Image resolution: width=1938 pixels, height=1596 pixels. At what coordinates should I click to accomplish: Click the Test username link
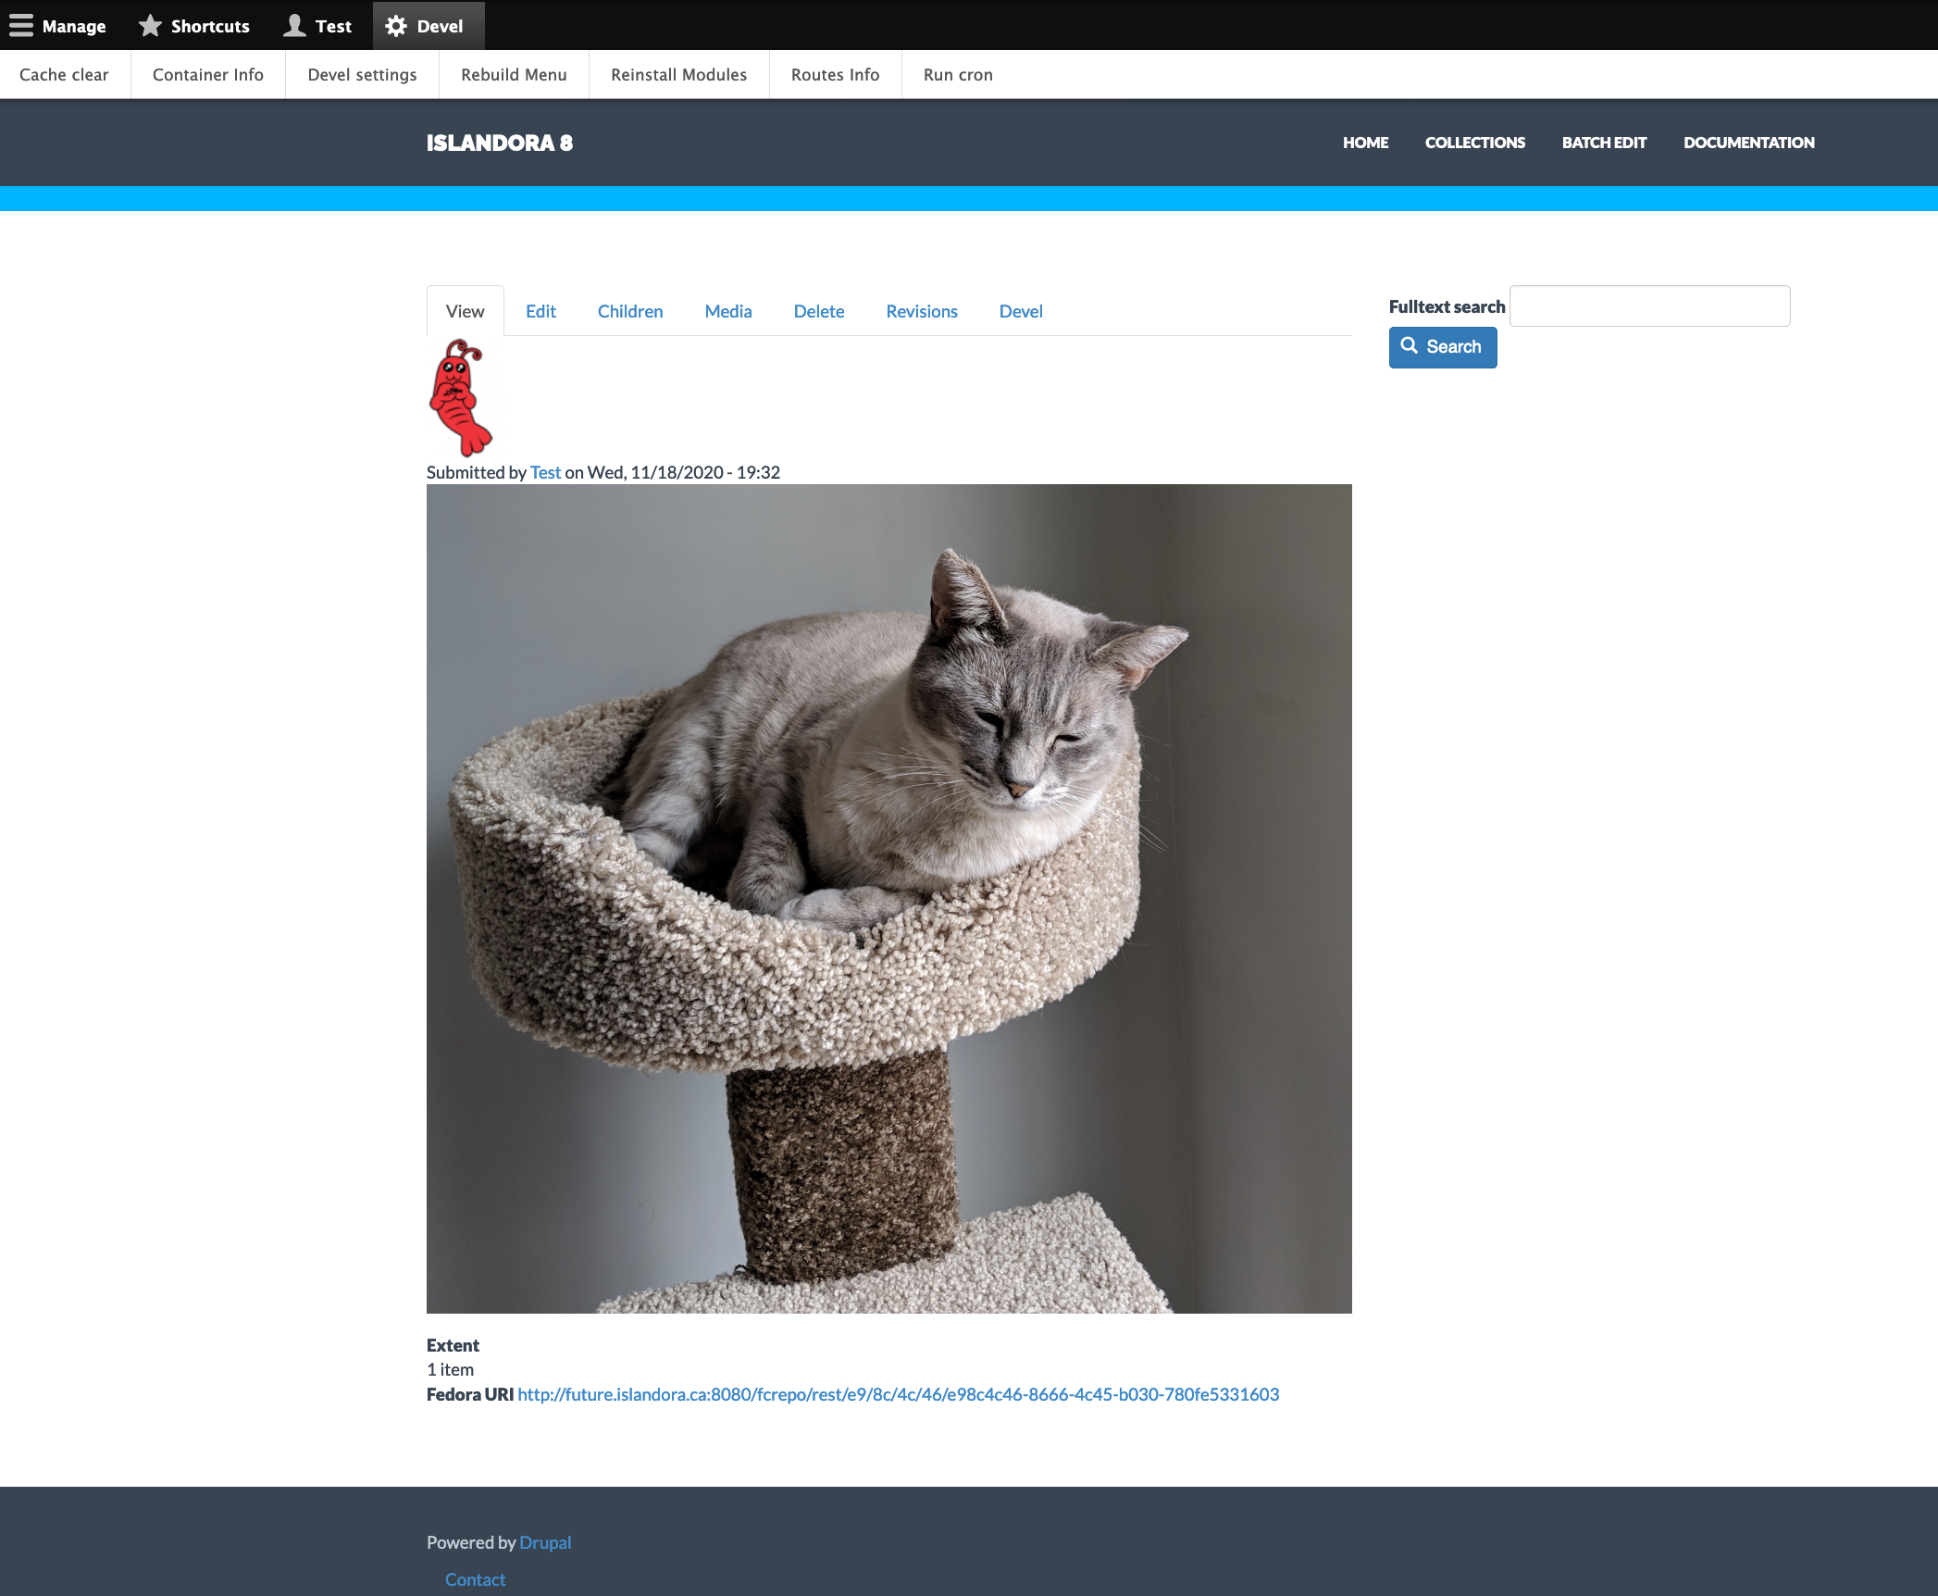tap(546, 472)
